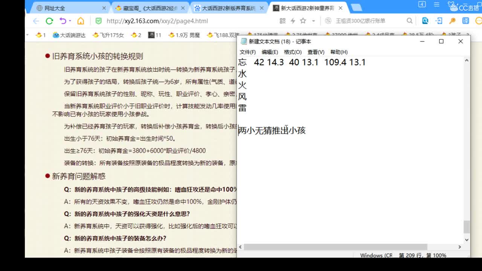Close the 藏宝阁 tab
482x271 pixels.
point(183,8)
